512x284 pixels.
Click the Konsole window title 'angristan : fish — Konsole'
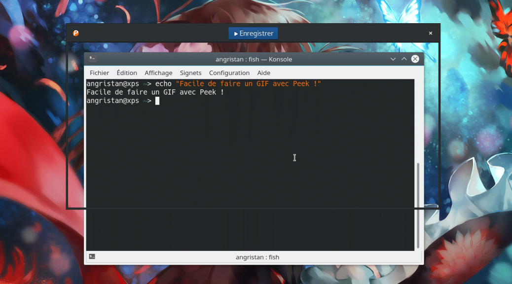(x=254, y=59)
